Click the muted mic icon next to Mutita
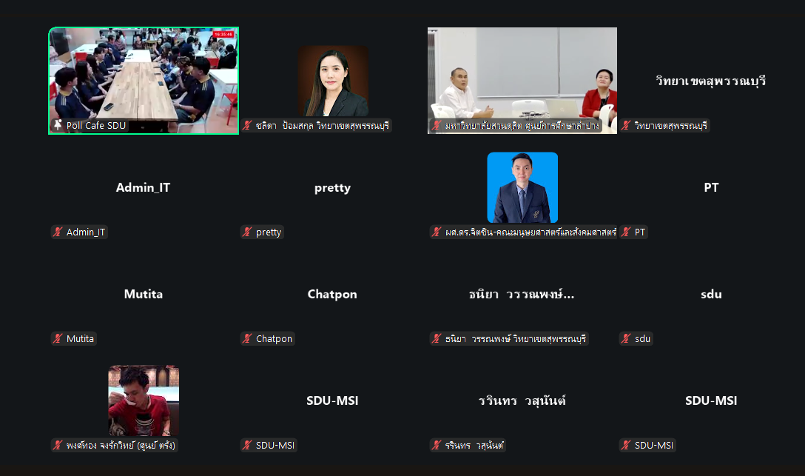Screen dimensions: 805x476 point(58,338)
